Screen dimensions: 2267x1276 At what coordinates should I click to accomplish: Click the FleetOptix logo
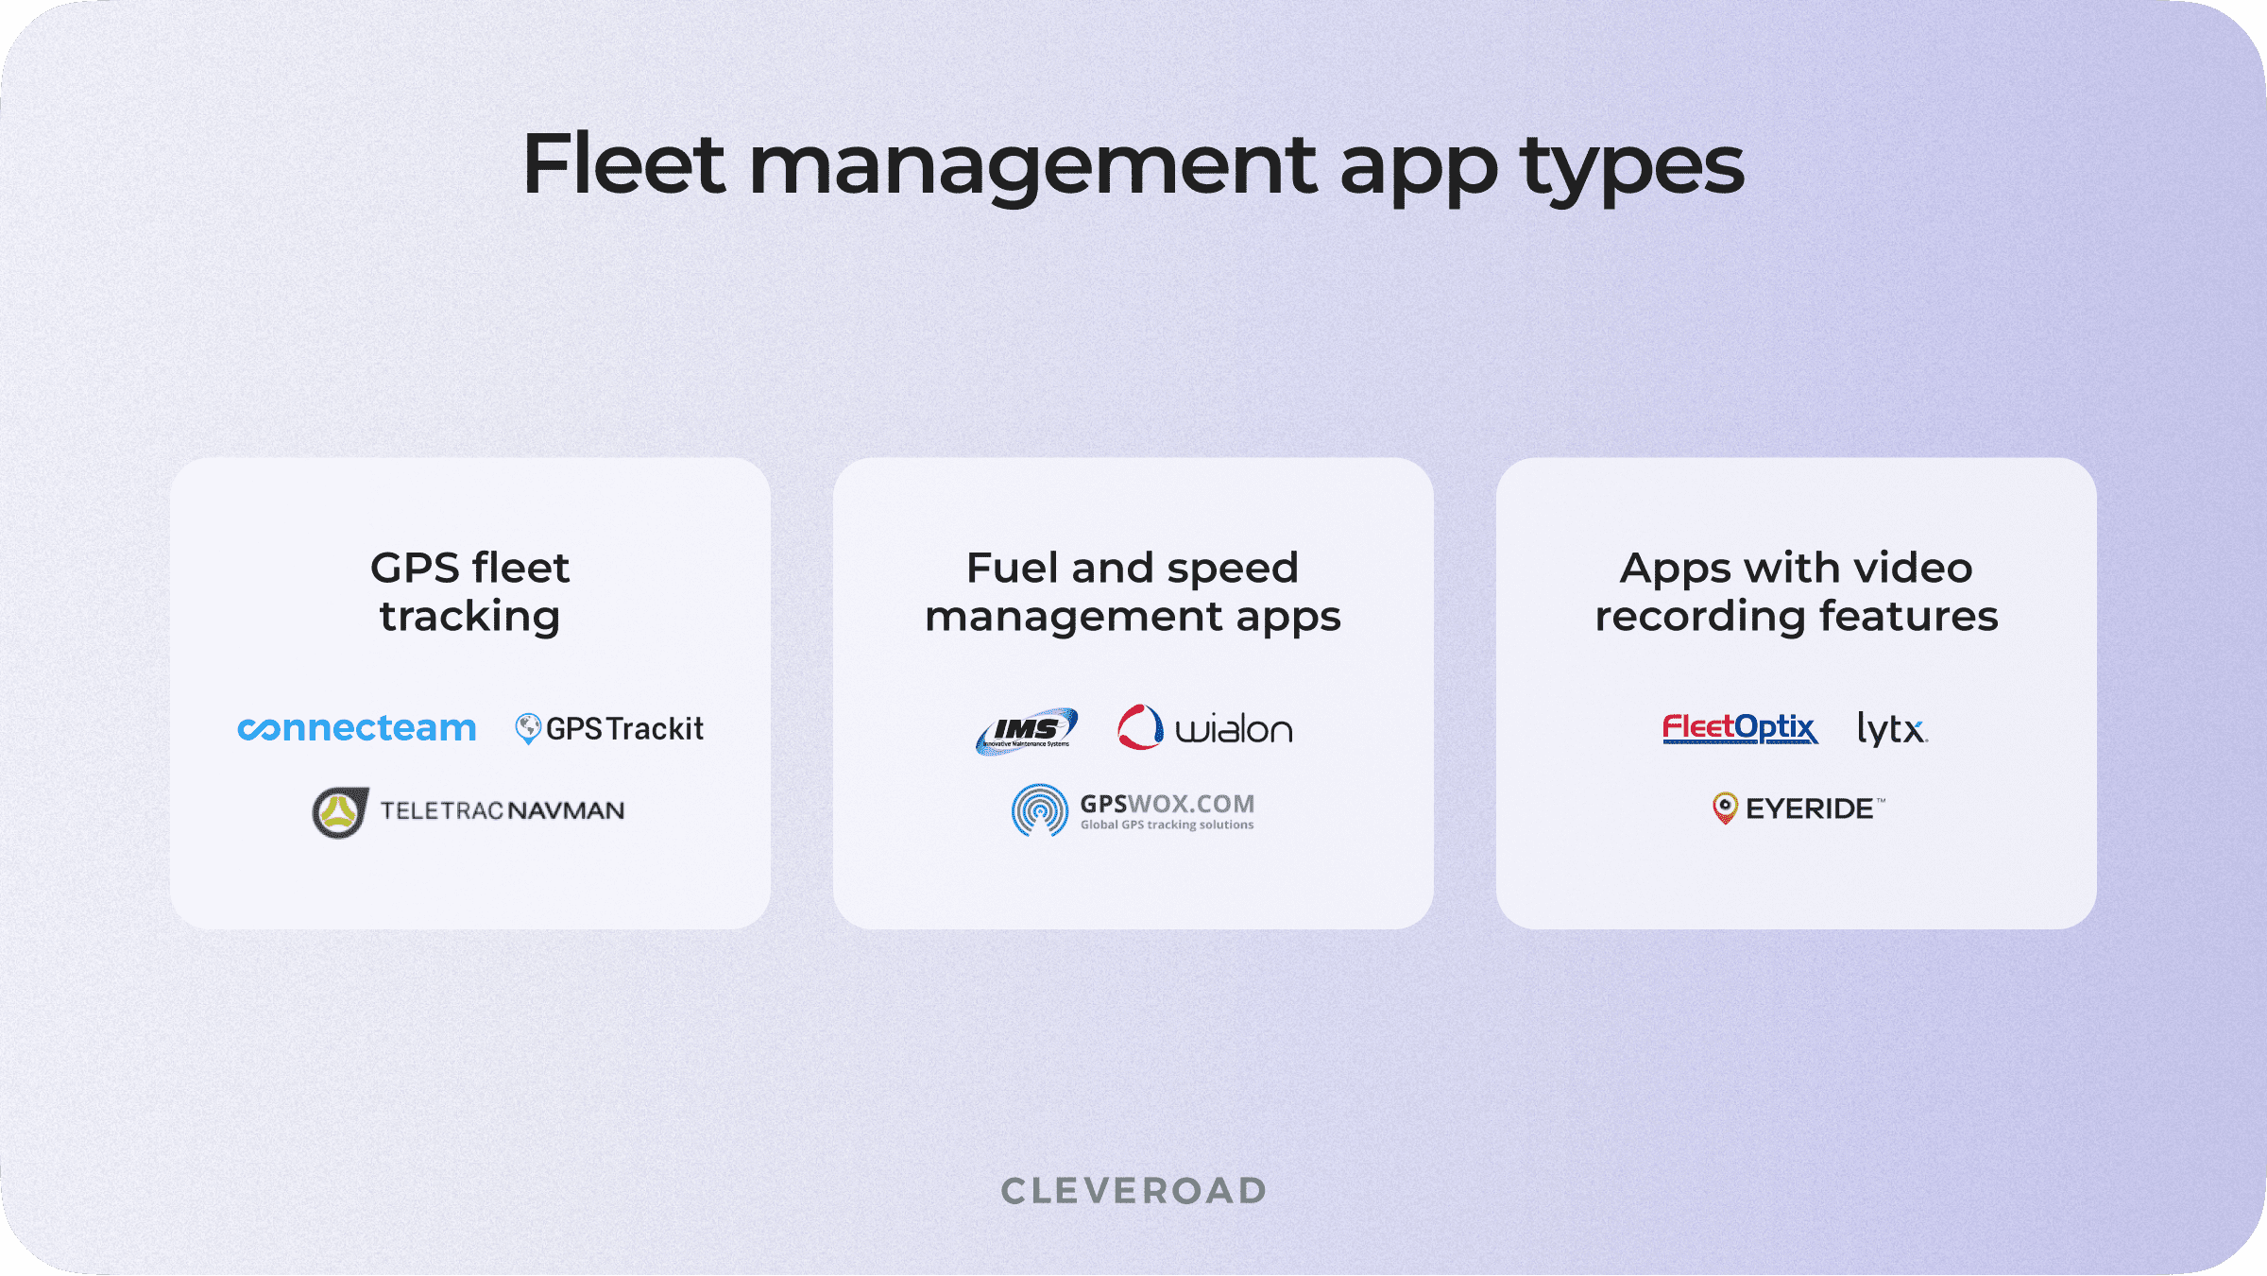point(1740,728)
